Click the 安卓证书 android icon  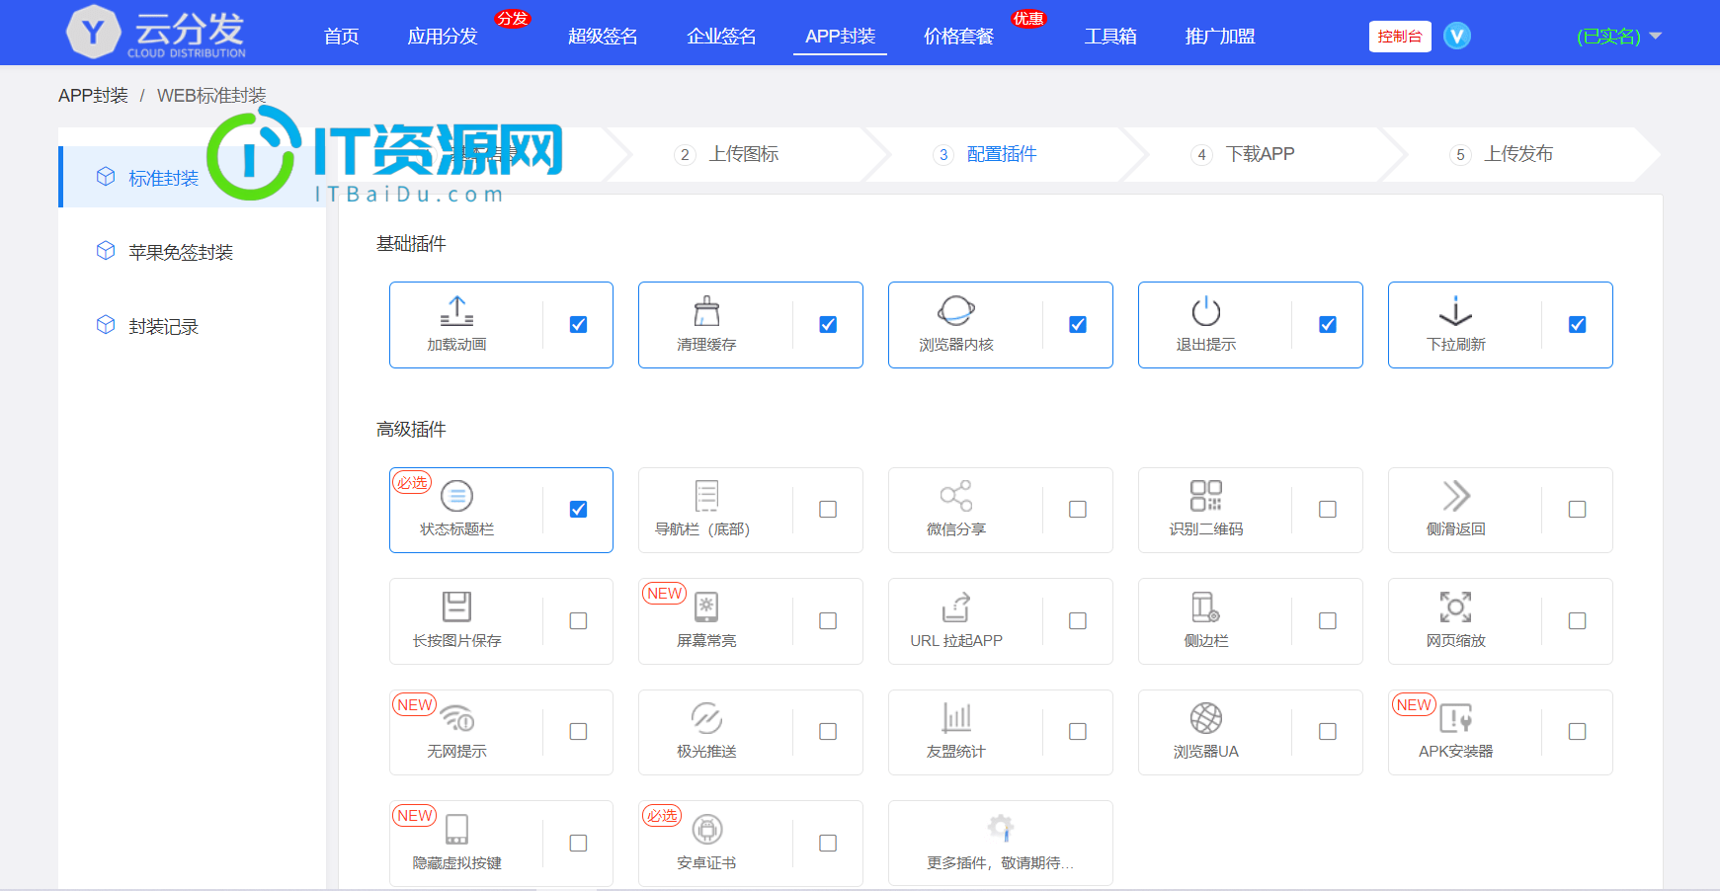[x=706, y=829]
